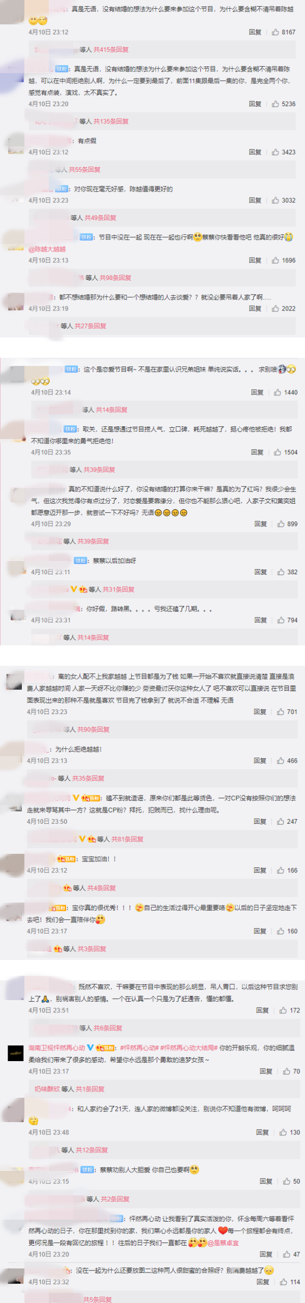The width and height of the screenshot is (305, 1303).
Task: Like the comment with 701 likes
Action: coord(280,712)
